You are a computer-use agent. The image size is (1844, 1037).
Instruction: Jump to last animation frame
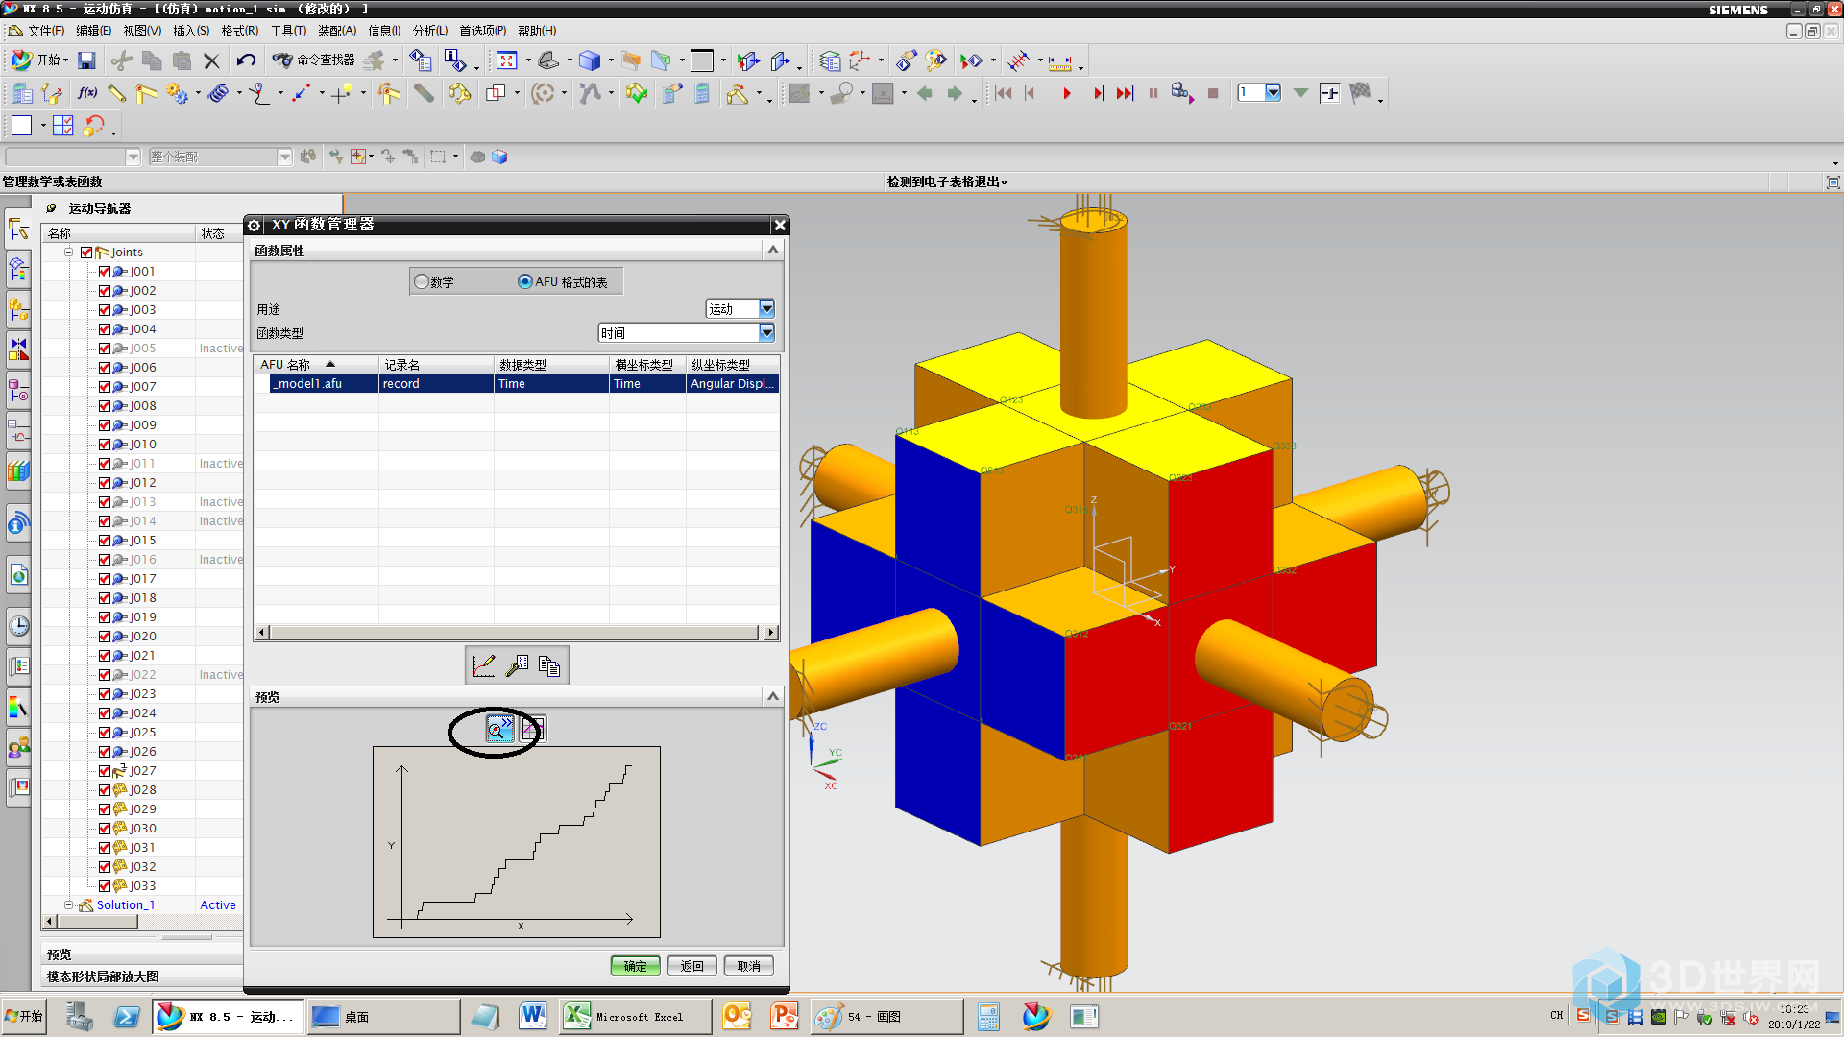(x=1125, y=93)
